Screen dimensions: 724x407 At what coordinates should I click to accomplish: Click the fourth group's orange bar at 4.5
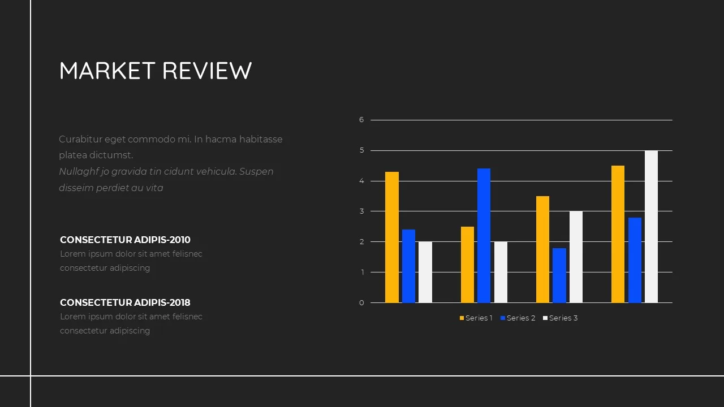(x=618, y=234)
